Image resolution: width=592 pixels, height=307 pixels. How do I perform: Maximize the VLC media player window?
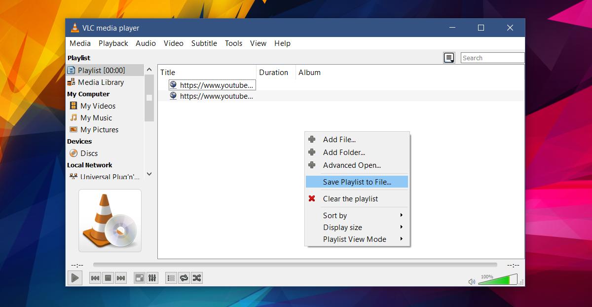(x=481, y=28)
